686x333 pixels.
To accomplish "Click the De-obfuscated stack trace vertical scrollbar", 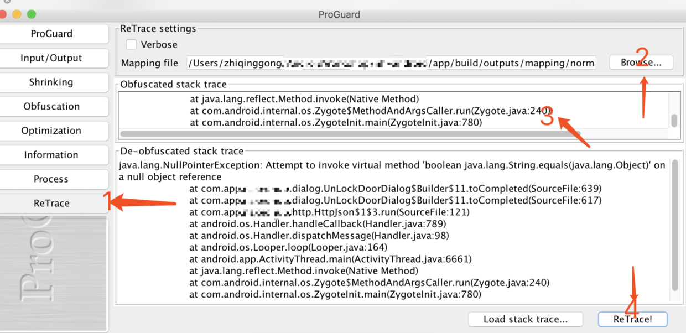I will (x=674, y=227).
